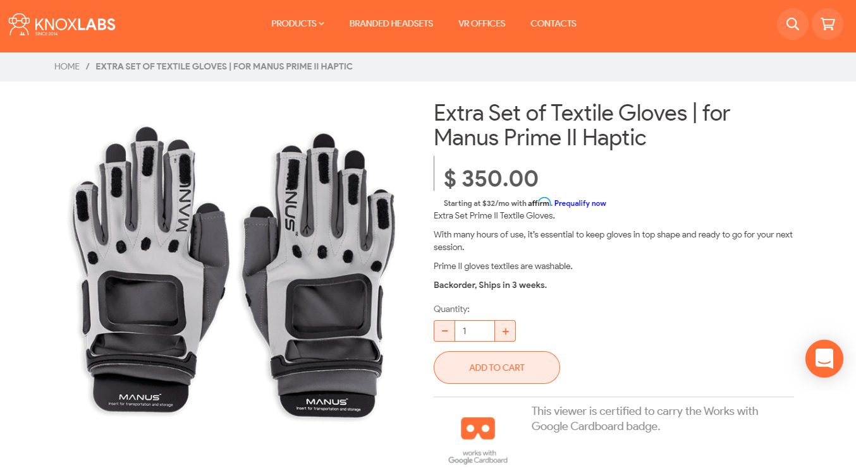Click the right glove product image
This screenshot has width=856, height=473.
[321, 275]
